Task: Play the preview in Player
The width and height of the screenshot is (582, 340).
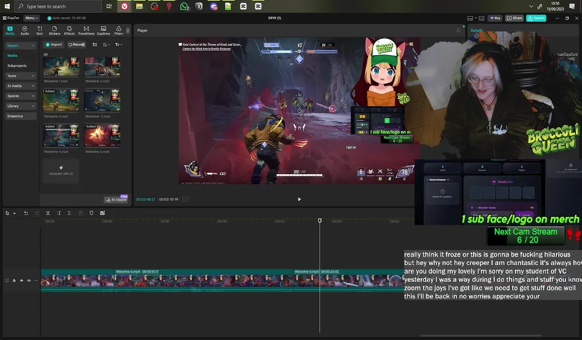Action: coord(299,199)
